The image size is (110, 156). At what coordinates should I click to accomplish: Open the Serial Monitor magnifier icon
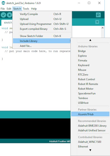pyautogui.click(x=98, y=15)
